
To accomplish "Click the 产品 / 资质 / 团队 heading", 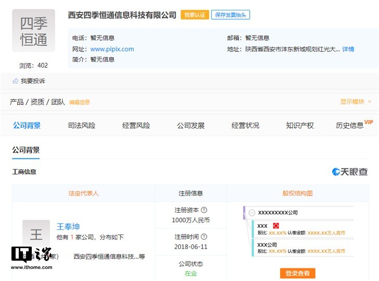I will click(x=37, y=102).
